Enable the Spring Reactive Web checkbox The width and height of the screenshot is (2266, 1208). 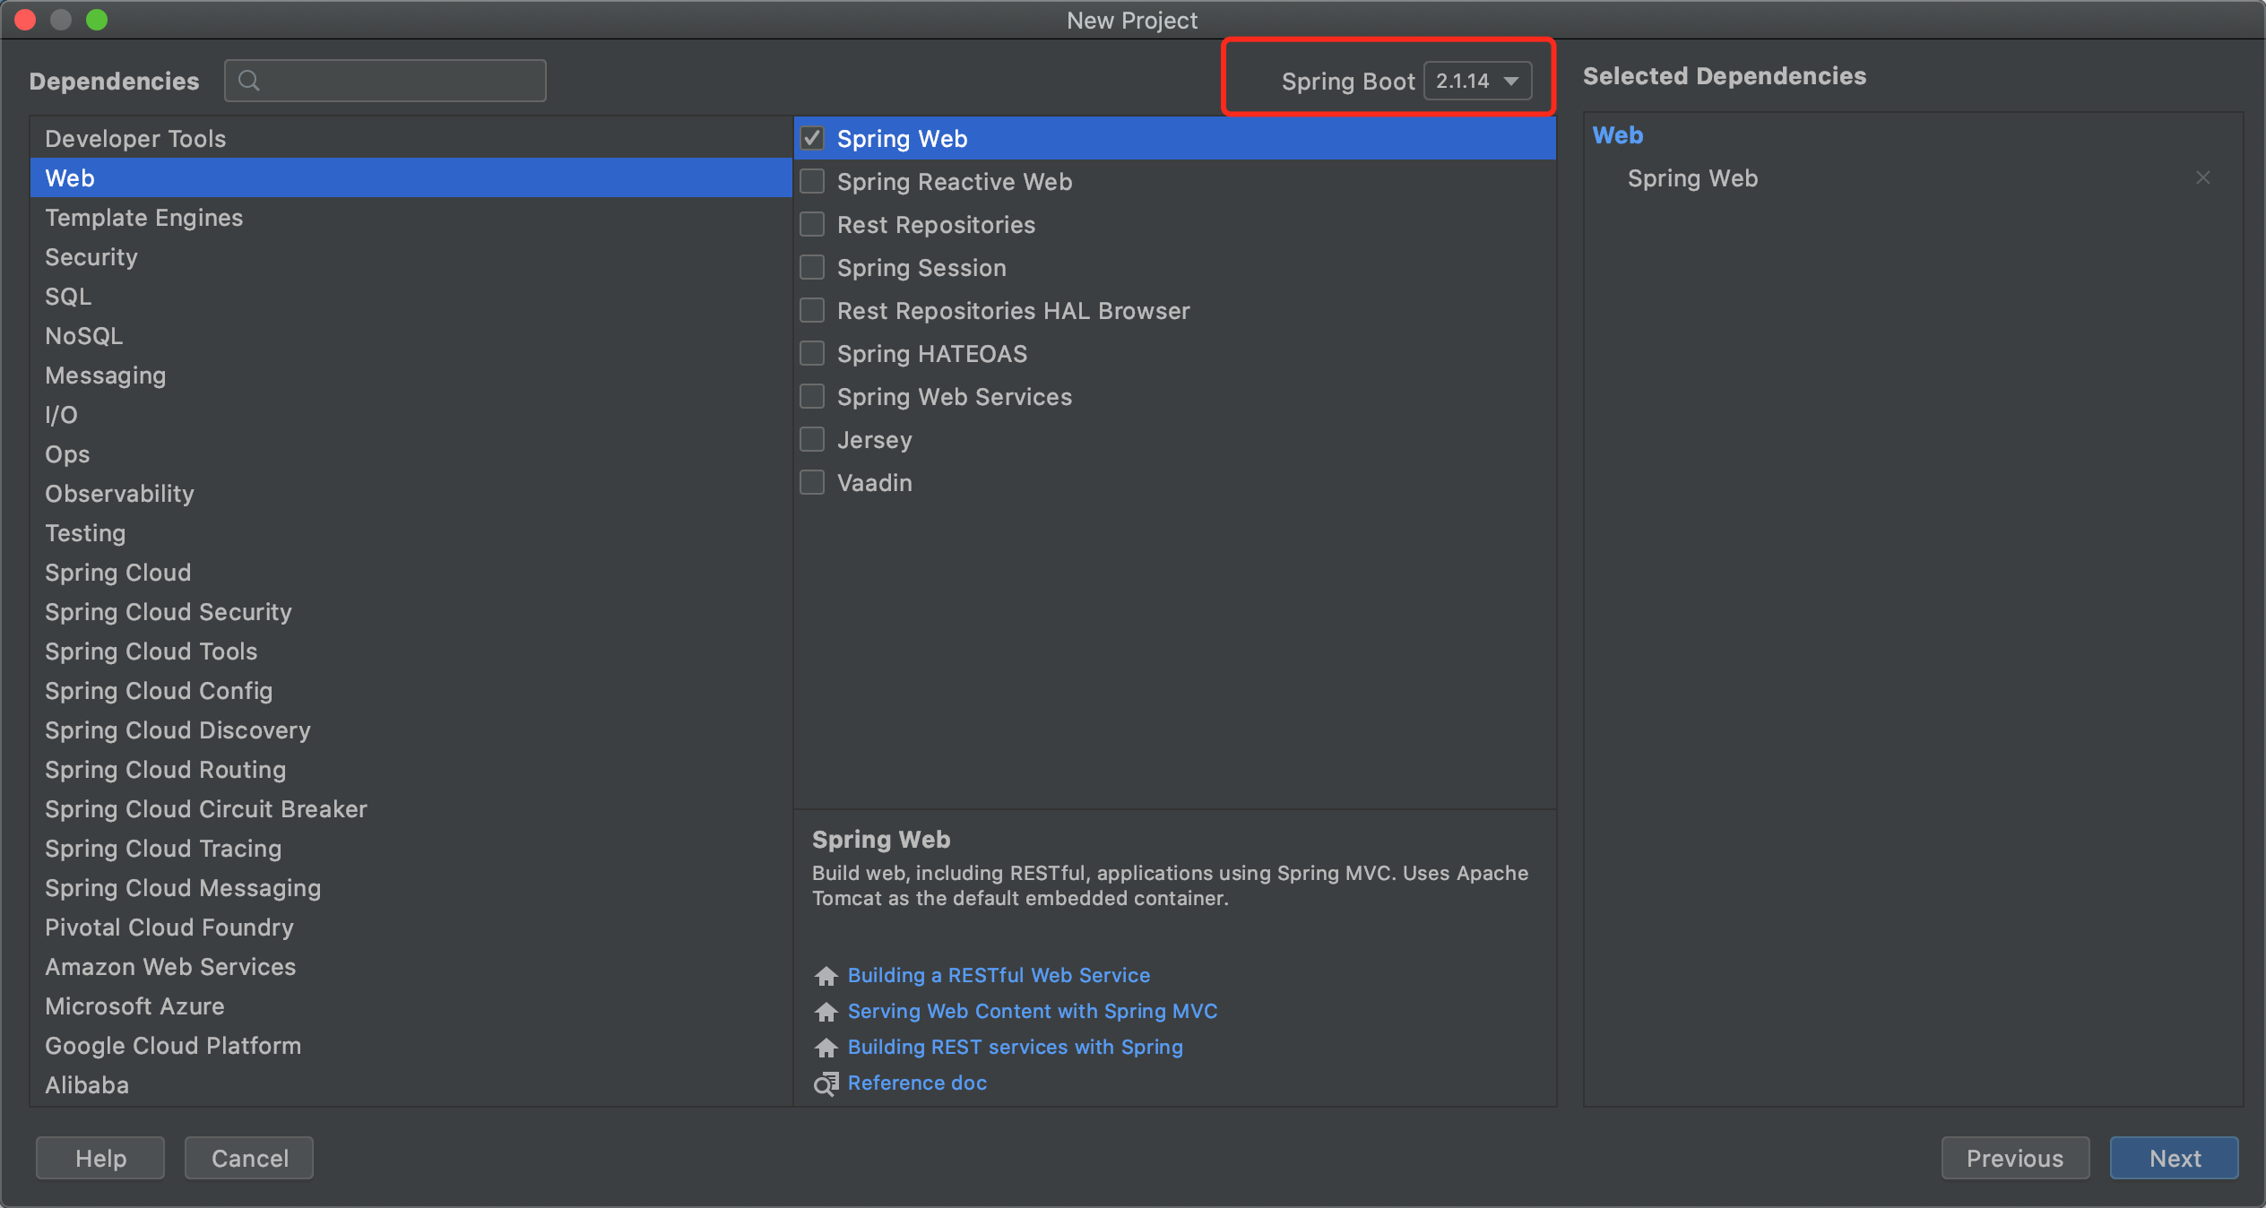coord(812,181)
